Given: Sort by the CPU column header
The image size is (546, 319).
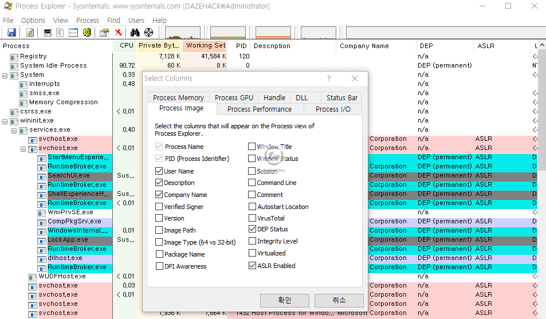Looking at the screenshot, I should coord(125,46).
